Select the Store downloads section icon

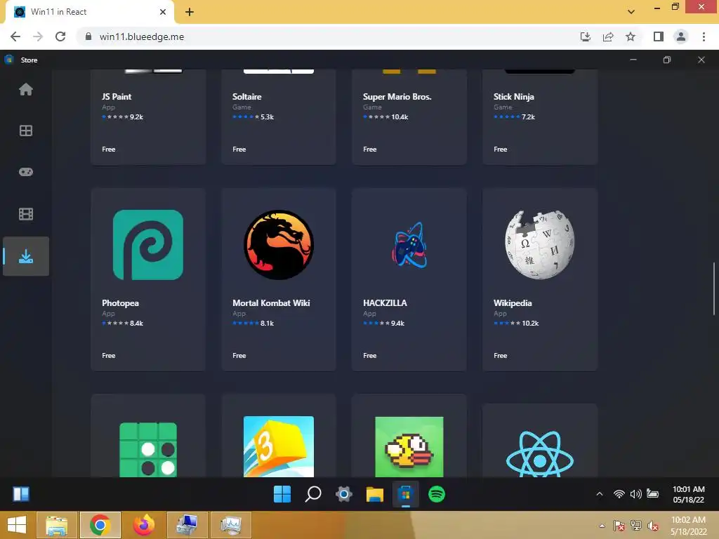(x=26, y=256)
